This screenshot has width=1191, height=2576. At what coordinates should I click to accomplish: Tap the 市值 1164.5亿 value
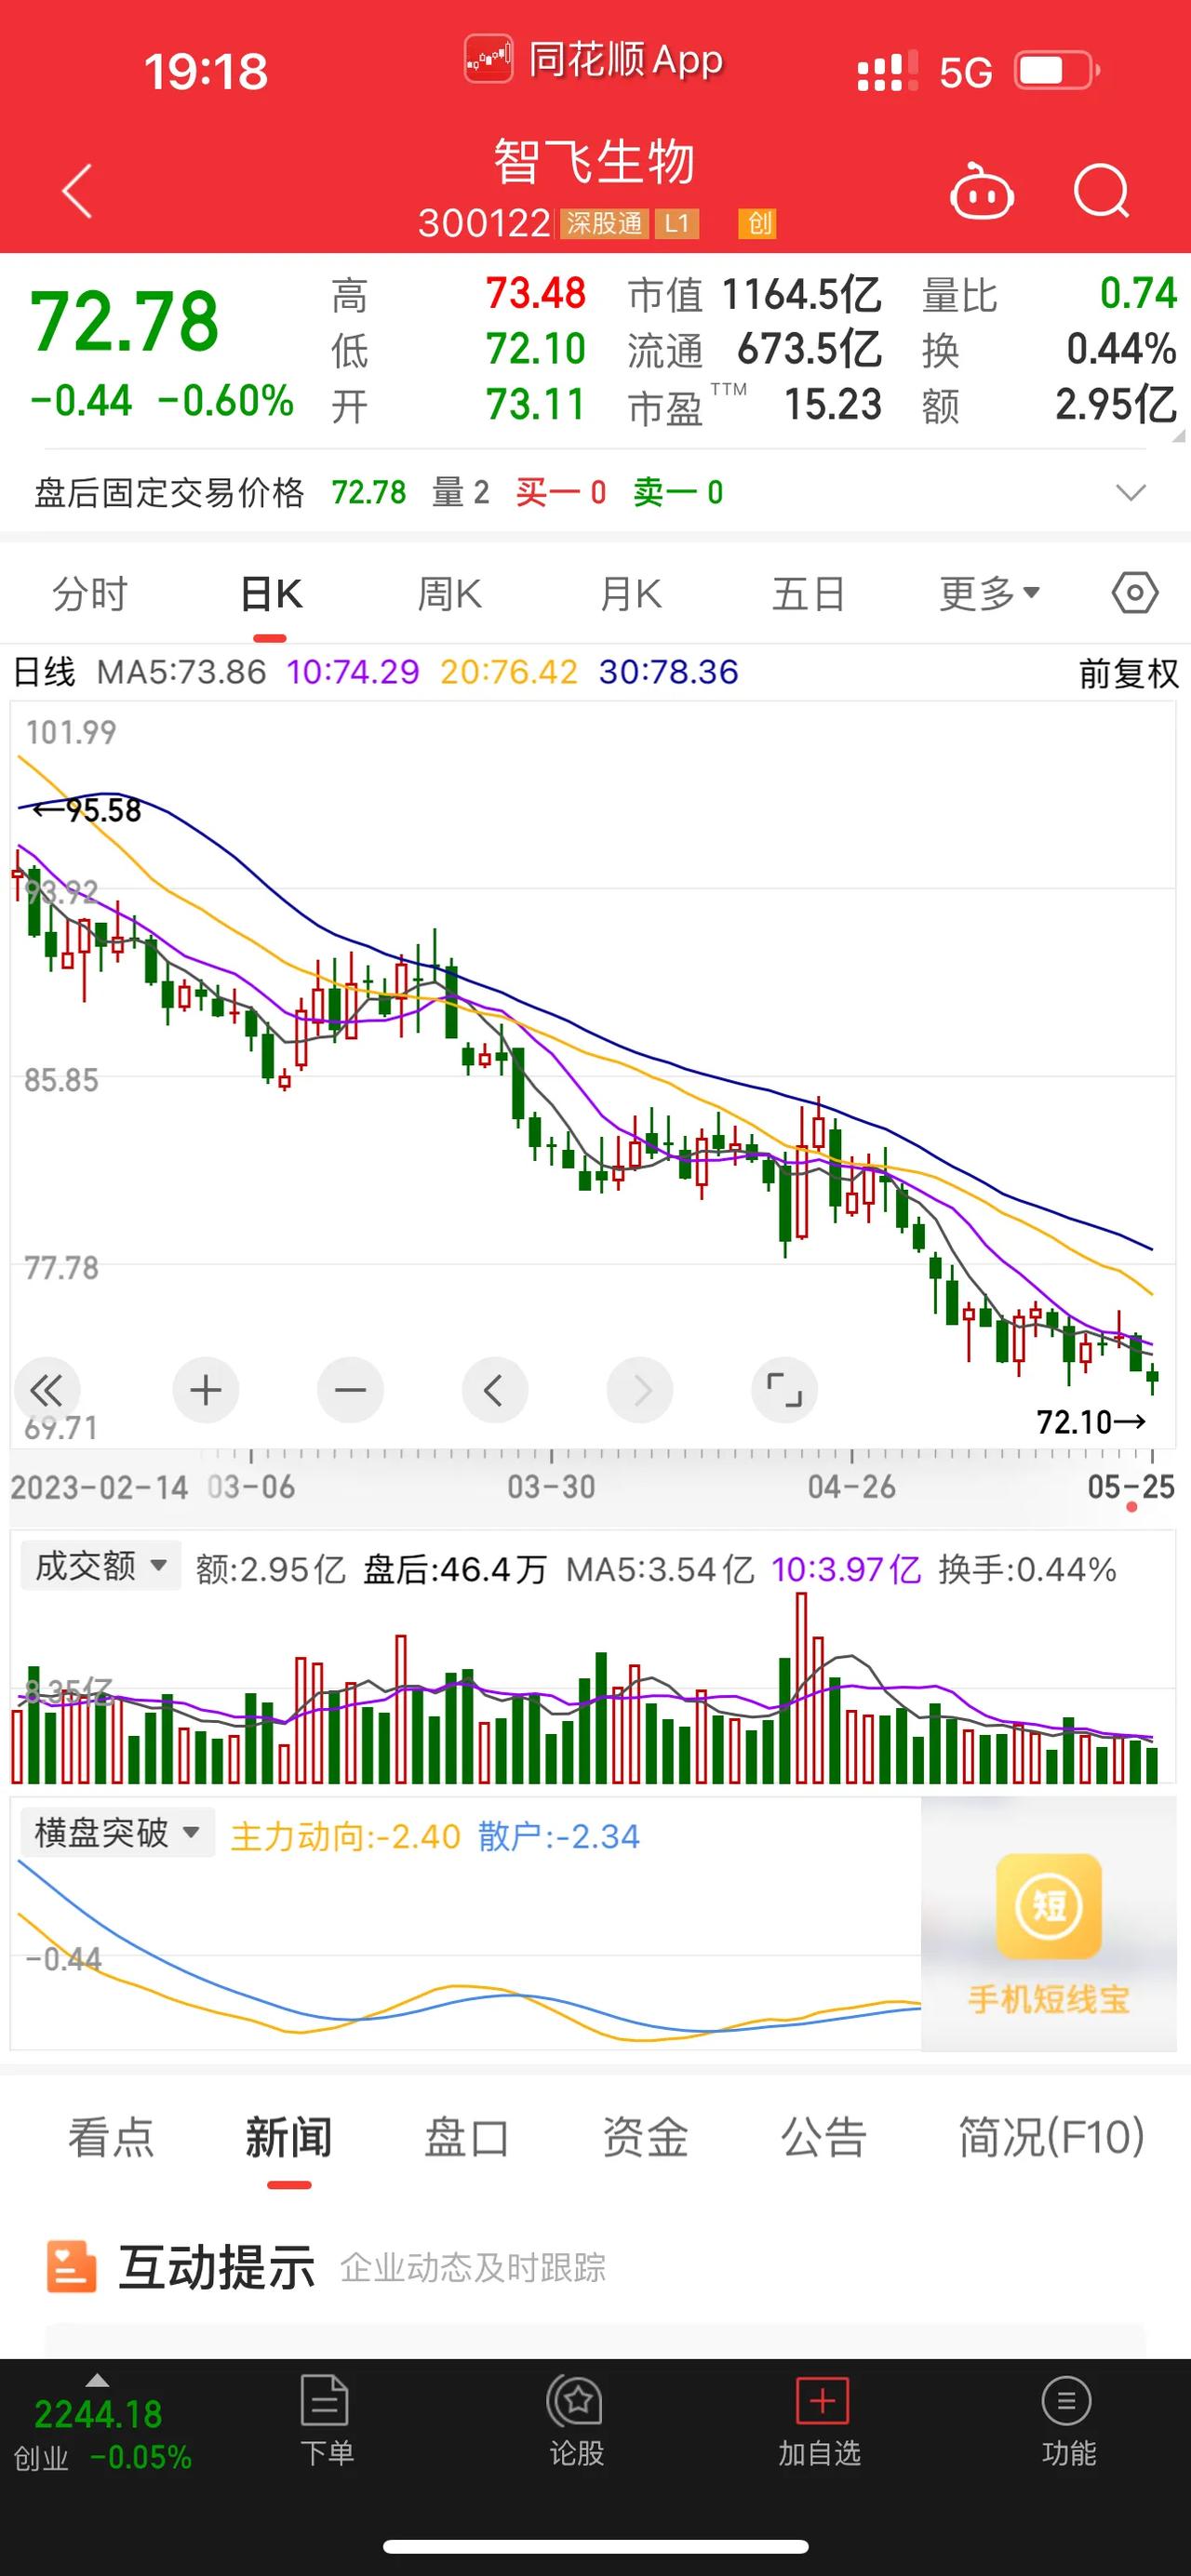click(801, 295)
